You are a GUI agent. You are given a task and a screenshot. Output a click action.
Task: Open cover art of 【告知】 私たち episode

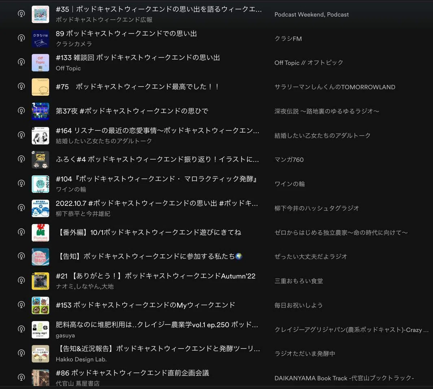tap(40, 256)
